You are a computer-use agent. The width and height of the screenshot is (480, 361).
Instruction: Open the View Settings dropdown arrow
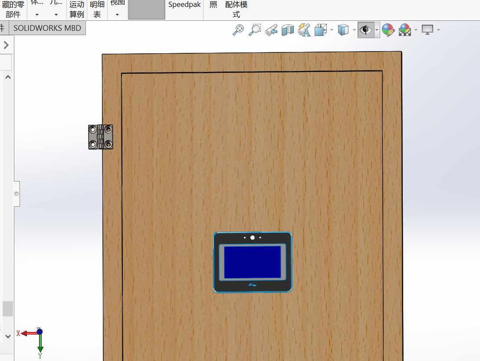point(438,30)
